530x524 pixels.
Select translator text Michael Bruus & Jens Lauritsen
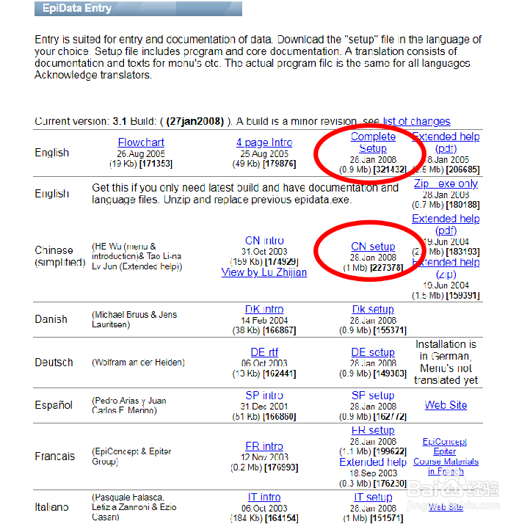pos(134,319)
